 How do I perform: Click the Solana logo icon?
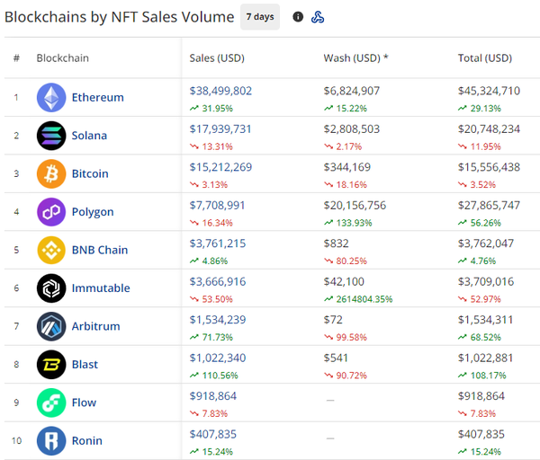tap(51, 136)
